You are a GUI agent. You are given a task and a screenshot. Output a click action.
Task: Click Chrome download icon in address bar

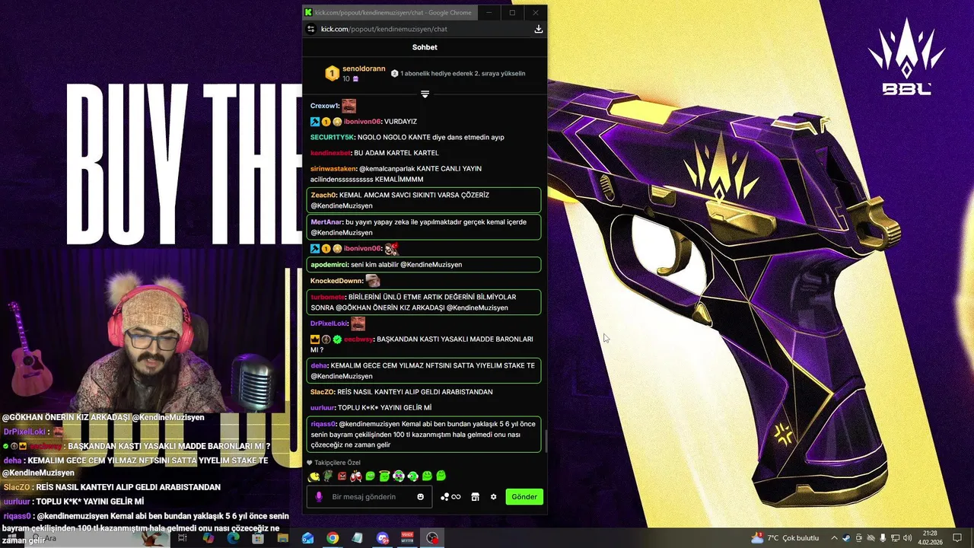click(538, 29)
